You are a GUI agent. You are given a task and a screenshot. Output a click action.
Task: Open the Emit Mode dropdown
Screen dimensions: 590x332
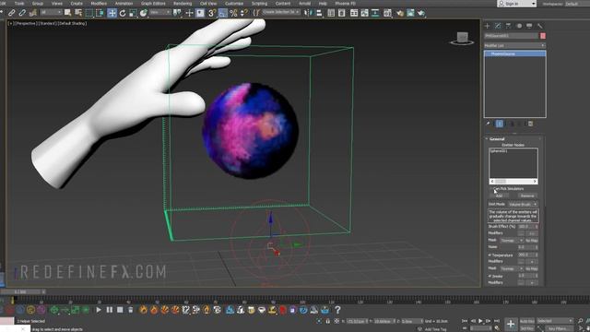click(x=523, y=204)
